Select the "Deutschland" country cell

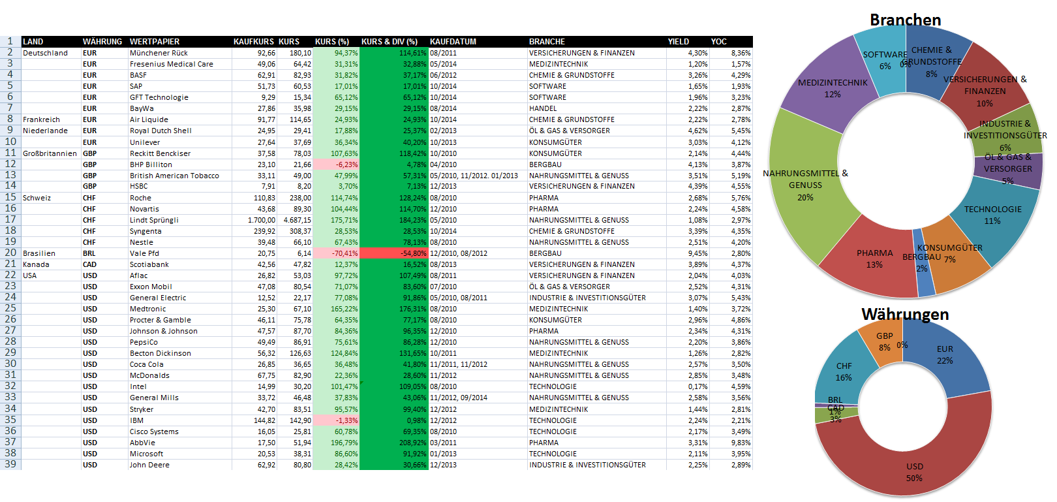[x=51, y=53]
